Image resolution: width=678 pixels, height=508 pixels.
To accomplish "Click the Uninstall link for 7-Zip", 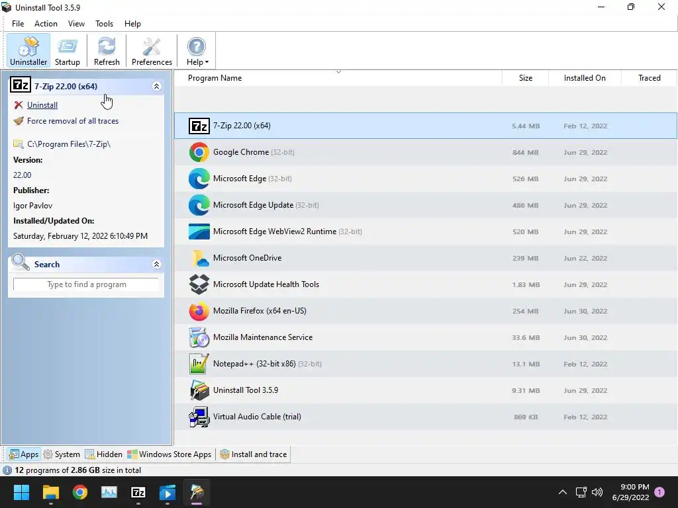I will tap(42, 105).
